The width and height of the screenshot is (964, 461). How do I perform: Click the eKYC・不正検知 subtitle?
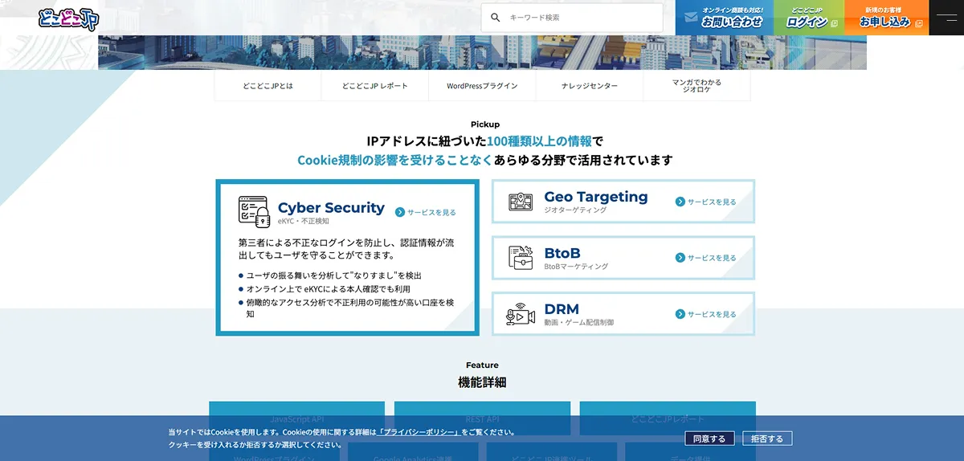pos(304,221)
